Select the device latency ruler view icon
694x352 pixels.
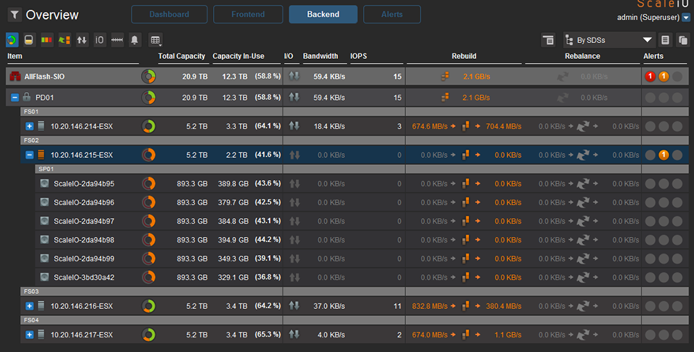pos(117,39)
